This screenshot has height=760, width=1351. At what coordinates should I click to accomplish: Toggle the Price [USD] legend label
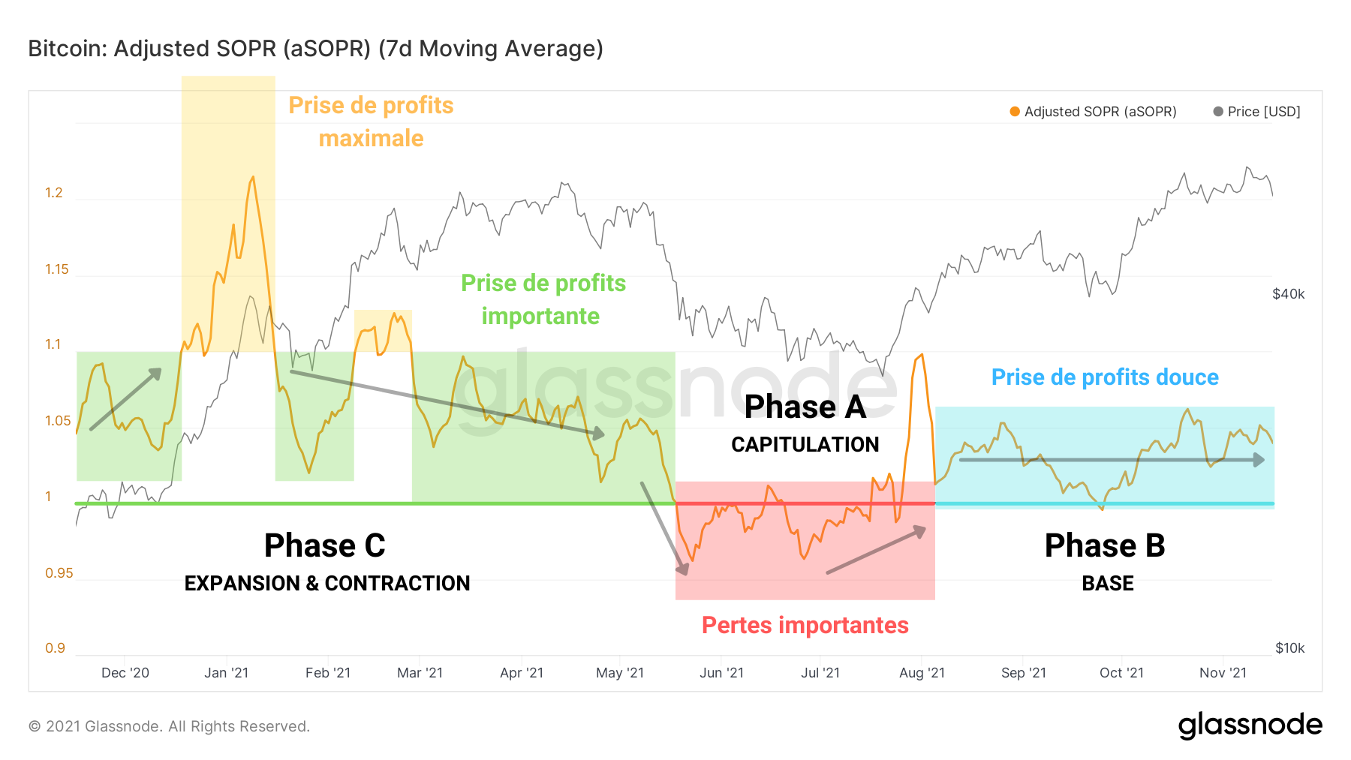pos(1264,112)
